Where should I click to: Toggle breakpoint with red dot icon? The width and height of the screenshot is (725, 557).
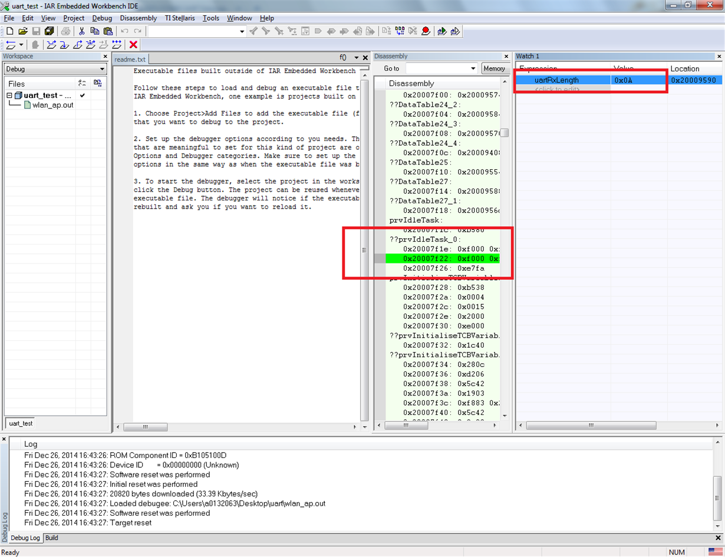click(x=426, y=31)
